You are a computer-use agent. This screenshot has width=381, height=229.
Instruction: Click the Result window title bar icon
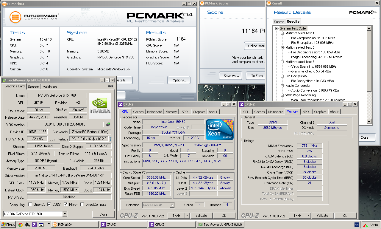268,3
